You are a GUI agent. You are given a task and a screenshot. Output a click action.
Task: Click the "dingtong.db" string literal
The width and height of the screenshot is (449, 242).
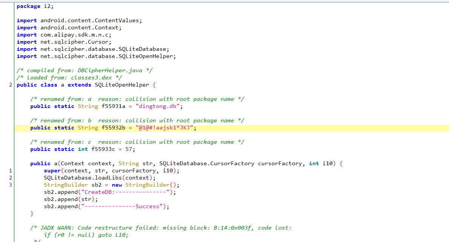point(157,107)
